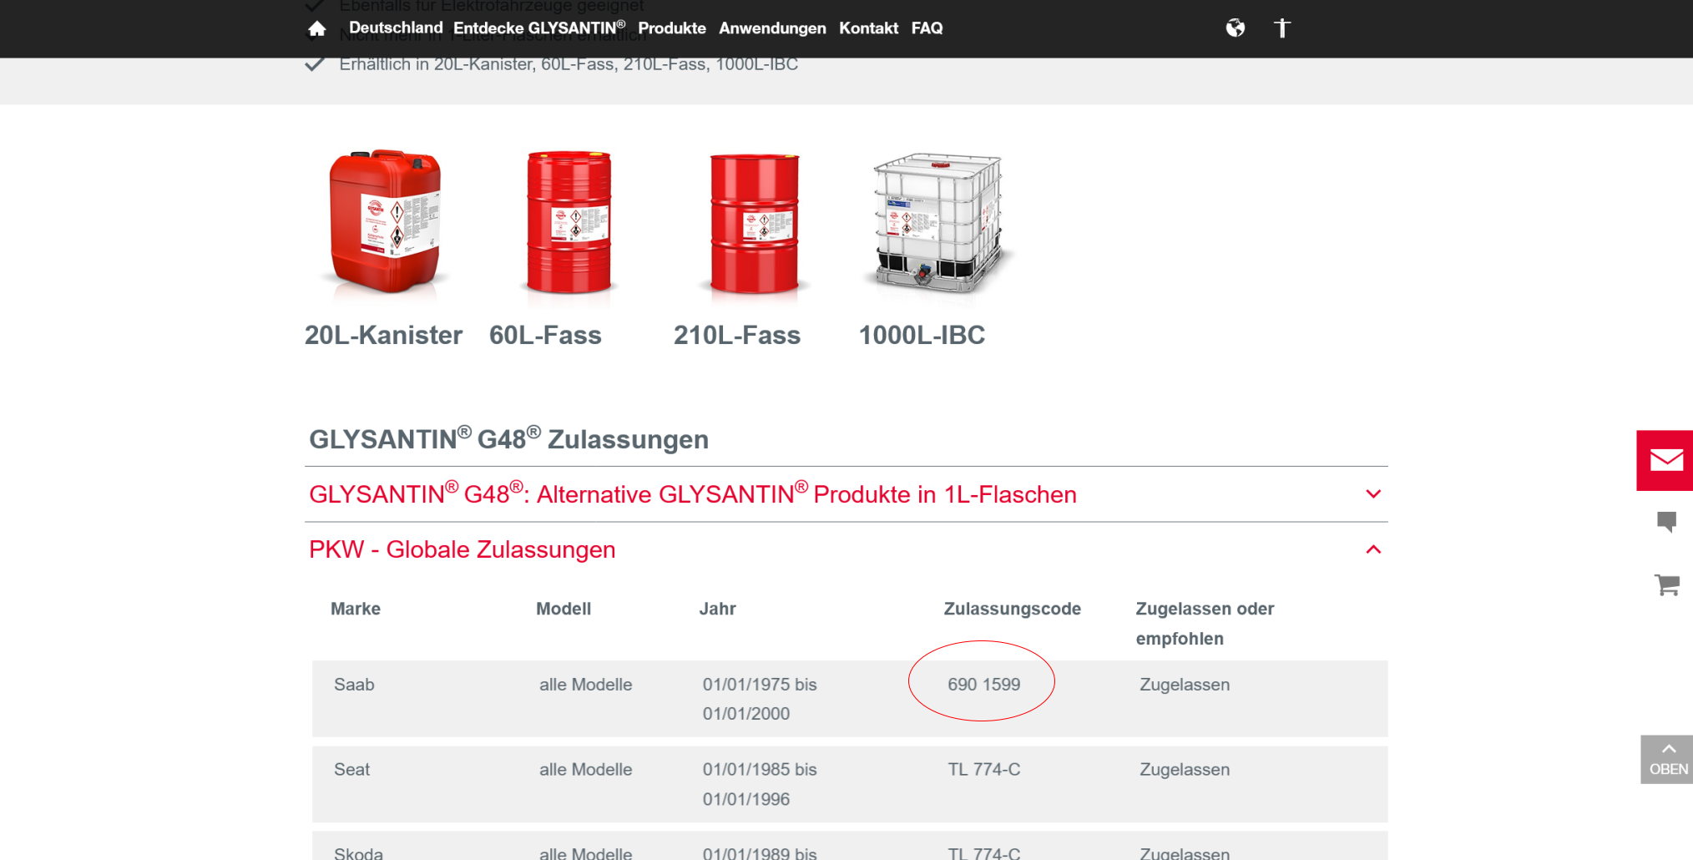The height and width of the screenshot is (860, 1693).
Task: Select the 20L-Kanister product image
Action: 385,221
